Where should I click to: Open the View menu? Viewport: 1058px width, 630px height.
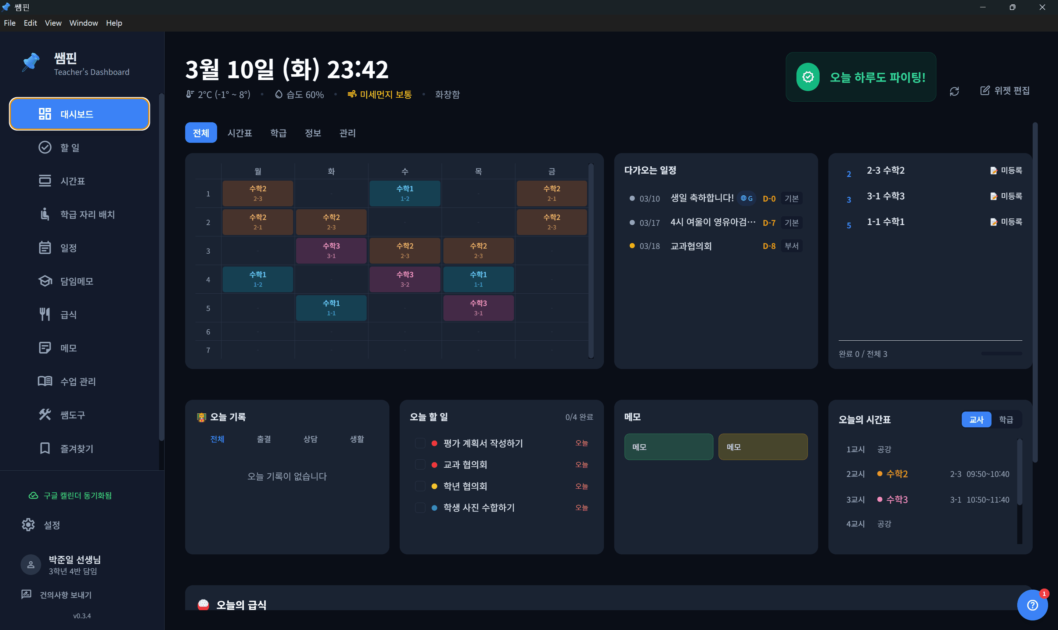(x=53, y=23)
